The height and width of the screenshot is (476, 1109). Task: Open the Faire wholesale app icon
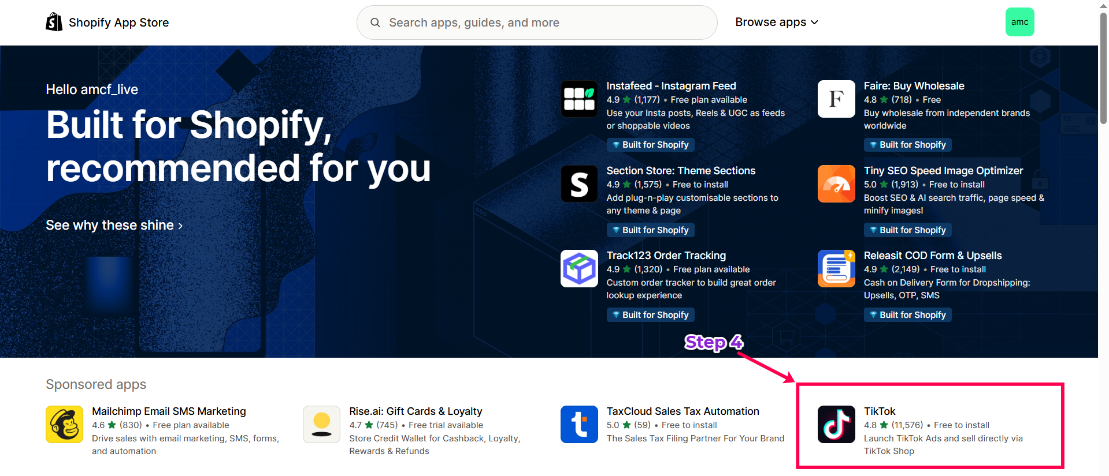(836, 99)
